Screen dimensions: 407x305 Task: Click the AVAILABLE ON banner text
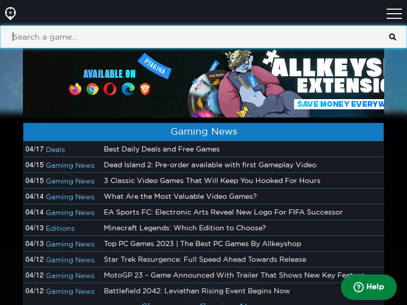109,74
